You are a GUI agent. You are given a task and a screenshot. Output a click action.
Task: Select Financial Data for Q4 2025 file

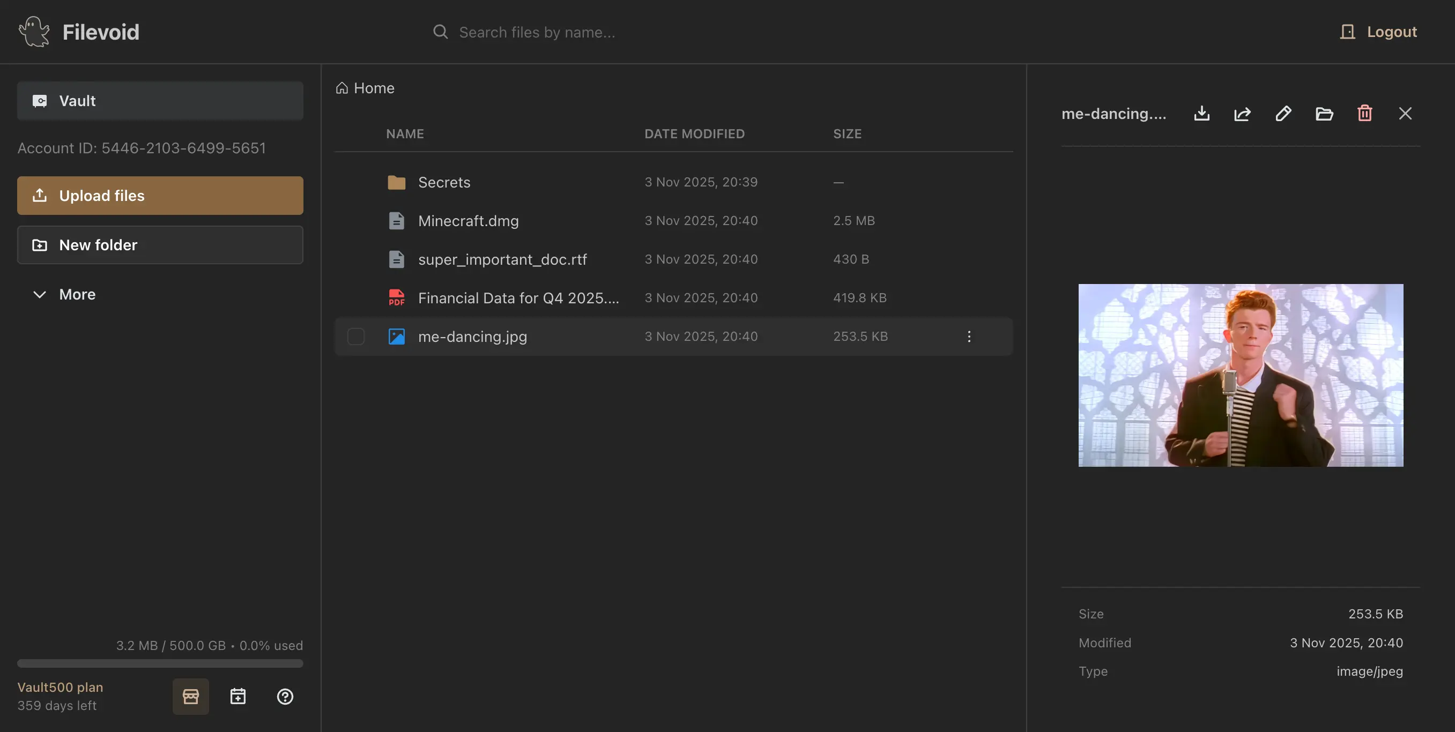click(518, 297)
